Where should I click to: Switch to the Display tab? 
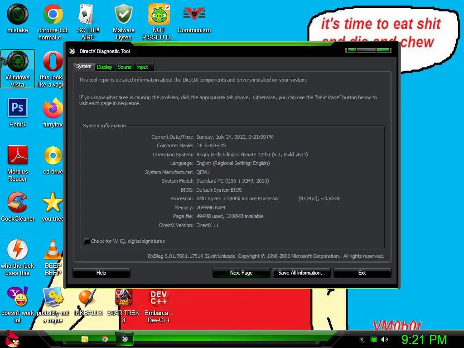[x=105, y=67]
